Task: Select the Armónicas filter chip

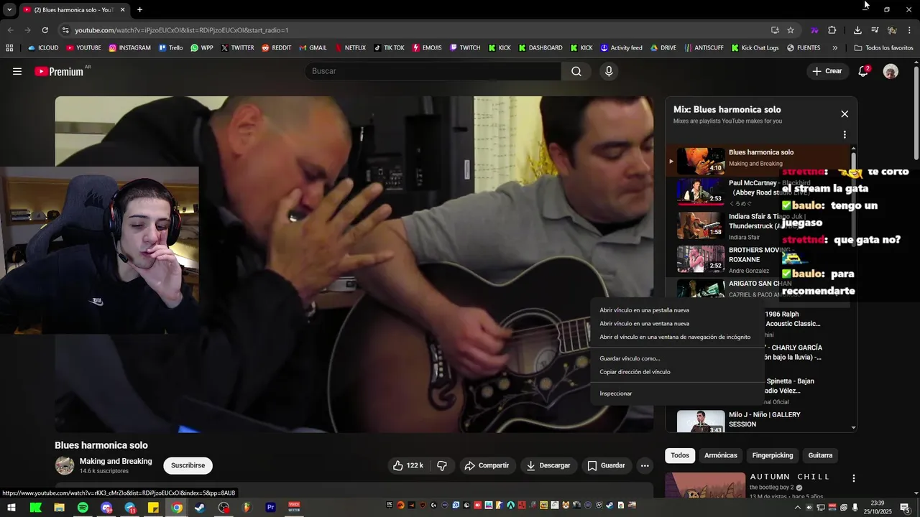Action: point(721,455)
